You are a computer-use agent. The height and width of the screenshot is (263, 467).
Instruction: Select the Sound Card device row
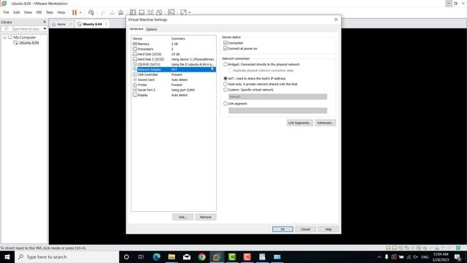click(174, 80)
